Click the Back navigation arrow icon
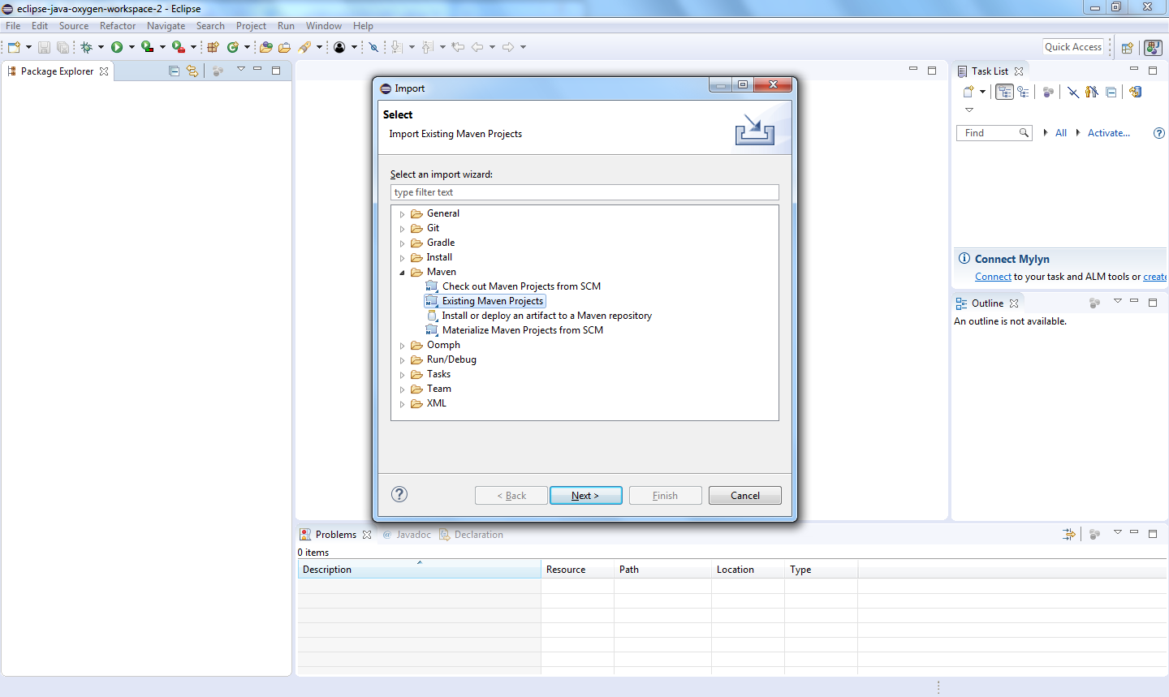 (x=477, y=47)
